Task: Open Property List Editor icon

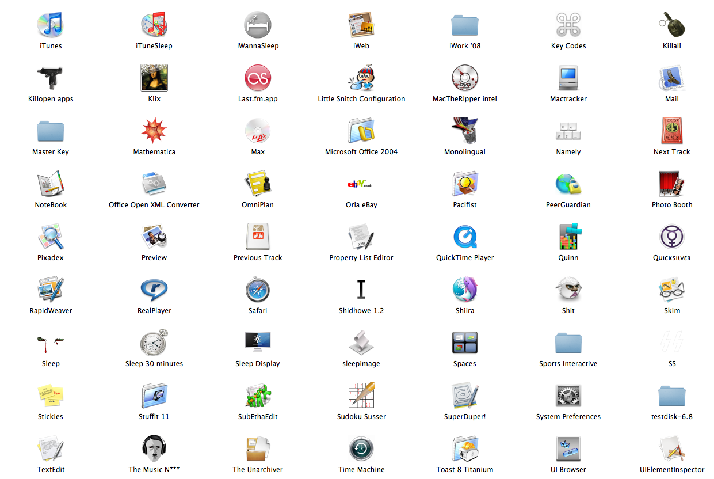Action: click(x=361, y=236)
